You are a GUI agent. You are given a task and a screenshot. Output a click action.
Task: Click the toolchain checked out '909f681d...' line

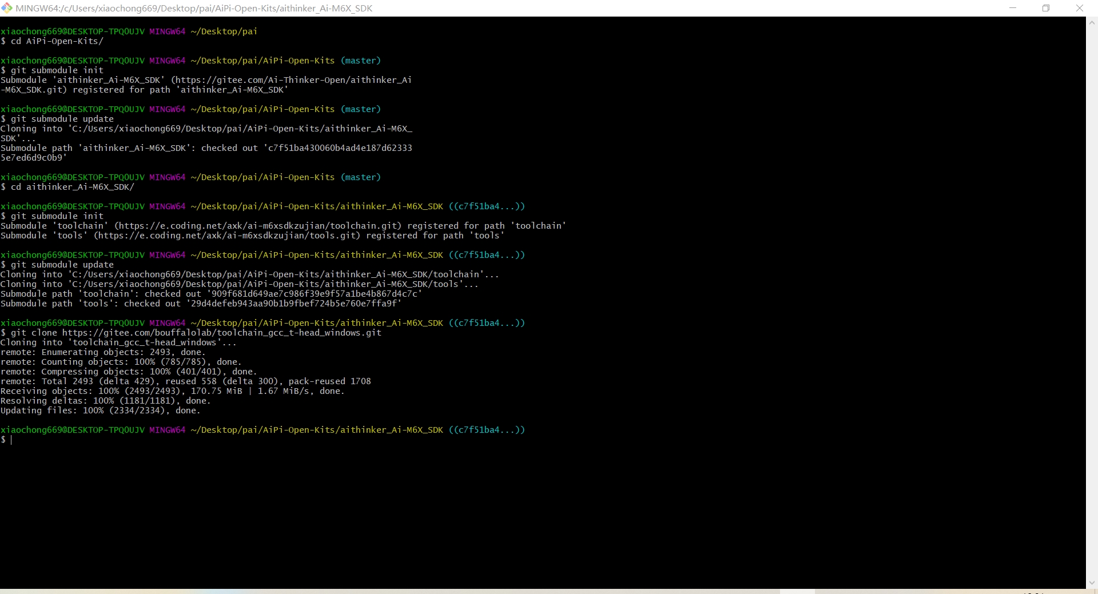pos(212,294)
